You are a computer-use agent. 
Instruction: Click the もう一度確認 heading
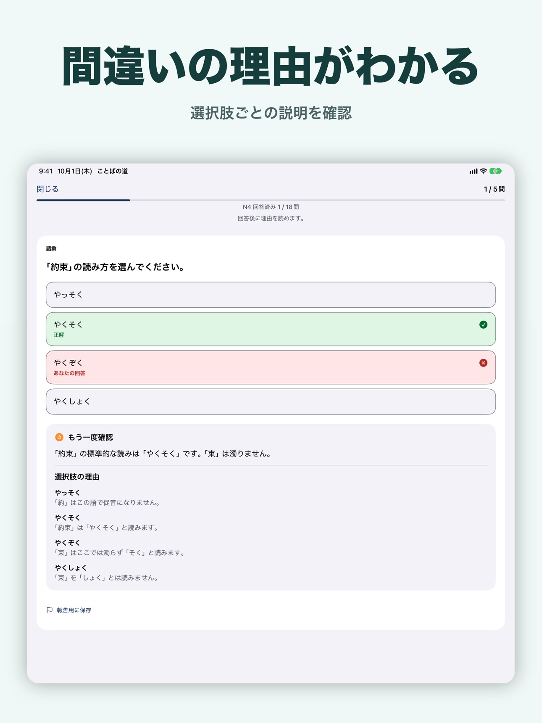90,437
